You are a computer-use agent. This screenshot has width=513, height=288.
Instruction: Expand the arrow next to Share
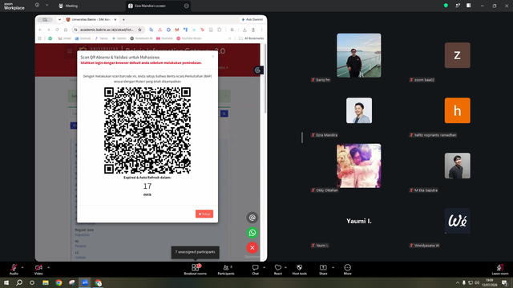pos(333,267)
